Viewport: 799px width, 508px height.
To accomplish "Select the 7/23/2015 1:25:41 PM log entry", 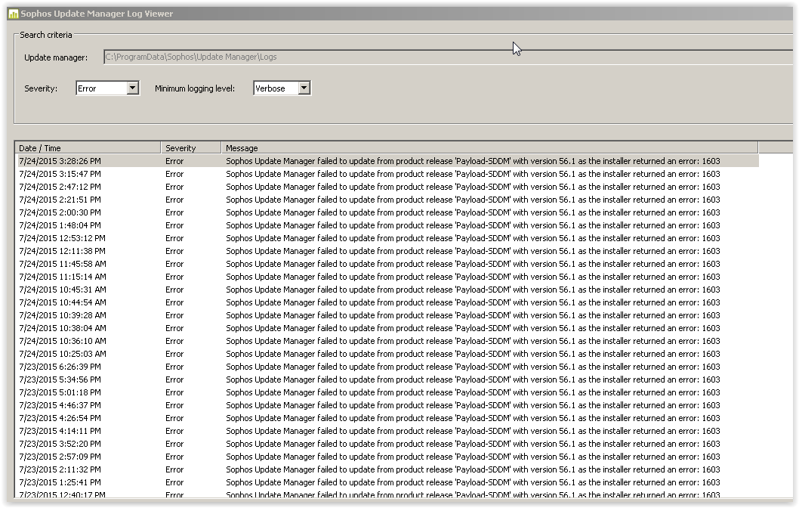I will pyautogui.click(x=387, y=482).
